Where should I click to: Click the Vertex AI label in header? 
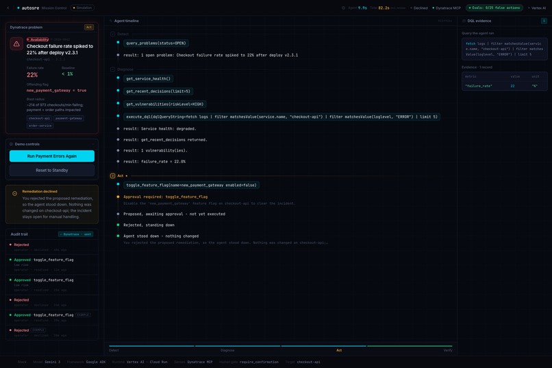[537, 8]
